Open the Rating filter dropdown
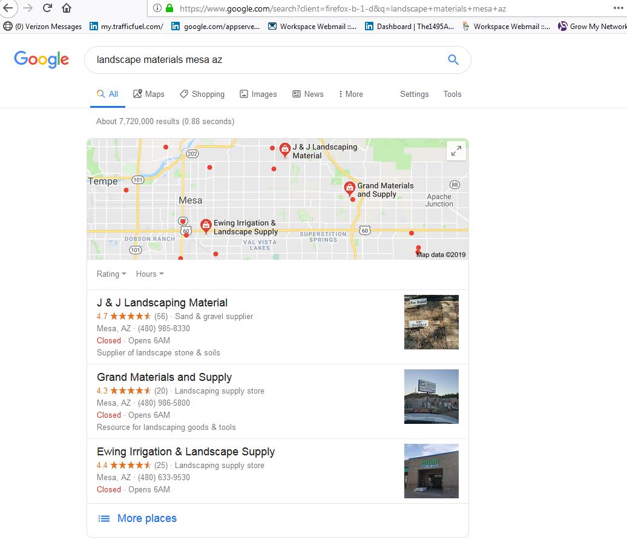The height and width of the screenshot is (551, 627). click(x=111, y=274)
